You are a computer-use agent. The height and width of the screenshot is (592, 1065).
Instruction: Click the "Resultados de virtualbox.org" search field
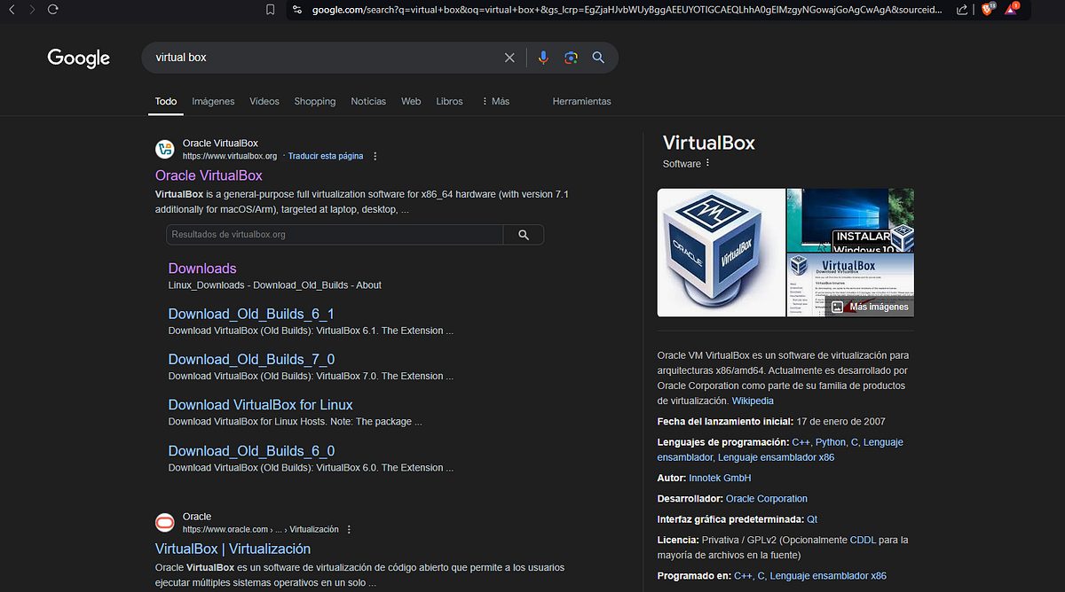335,234
